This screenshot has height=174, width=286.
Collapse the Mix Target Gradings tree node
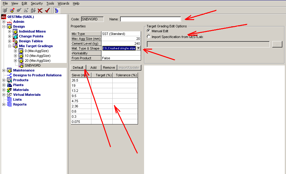click(10, 46)
